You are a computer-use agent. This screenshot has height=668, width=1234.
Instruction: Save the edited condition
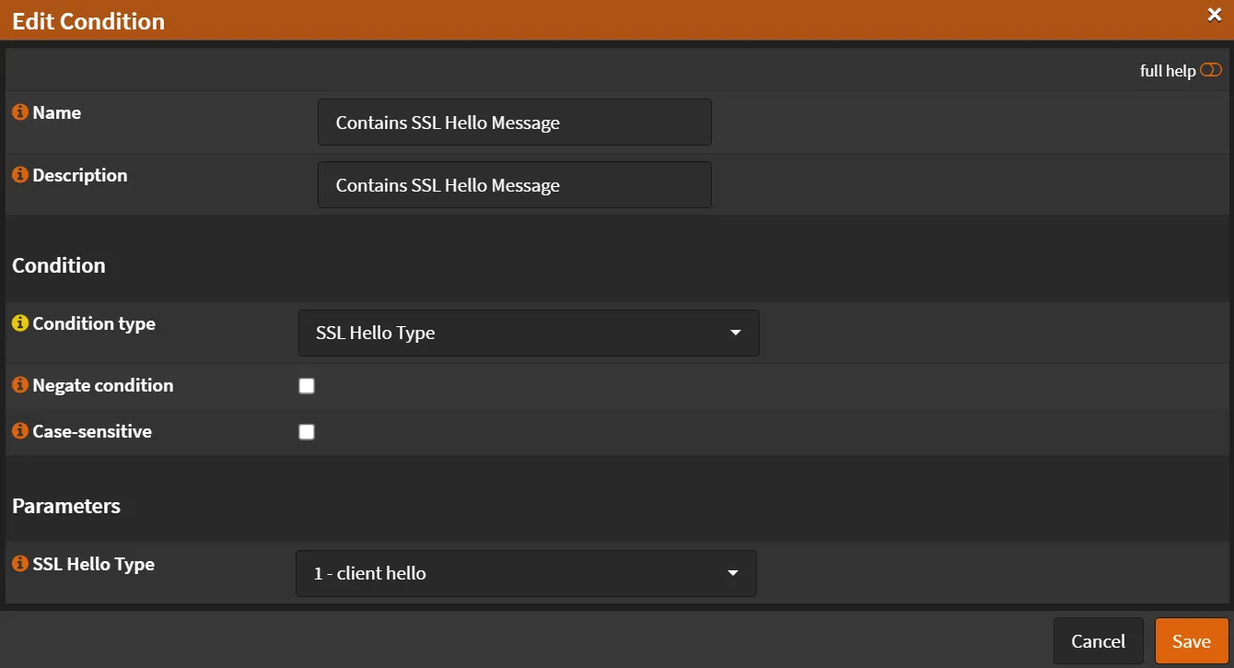(1192, 640)
